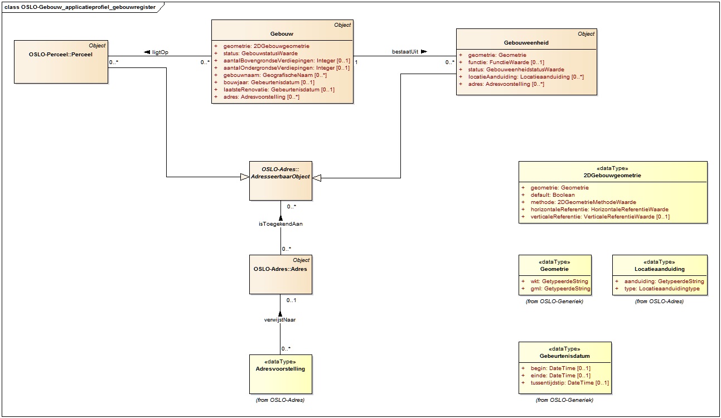Image resolution: width=721 pixels, height=418 pixels.
Task: Click the bestaatUit direction arrow
Action: [423, 52]
